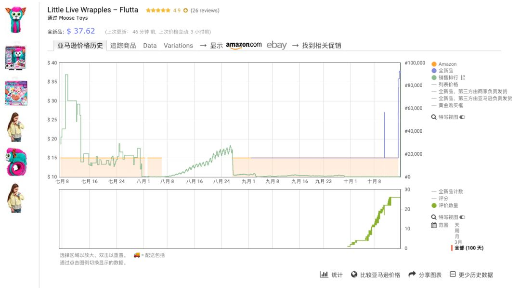This screenshot has height=288, width=520.
Task: Click the 找到相关促销 link
Action: [x=321, y=45]
